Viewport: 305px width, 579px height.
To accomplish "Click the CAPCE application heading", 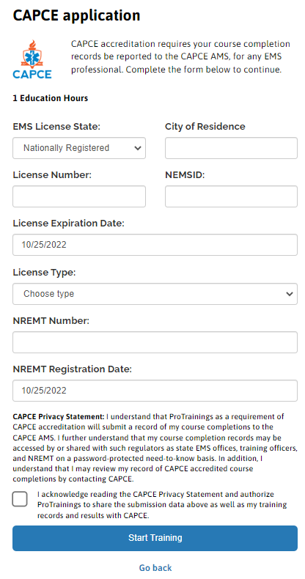I will pyautogui.click(x=76, y=15).
